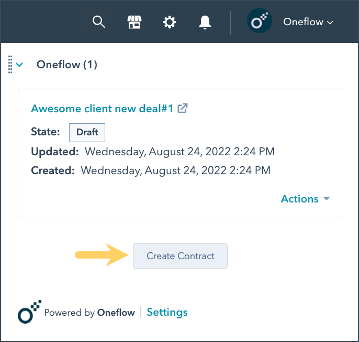
Task: Open the search magnifier icon
Action: click(99, 22)
